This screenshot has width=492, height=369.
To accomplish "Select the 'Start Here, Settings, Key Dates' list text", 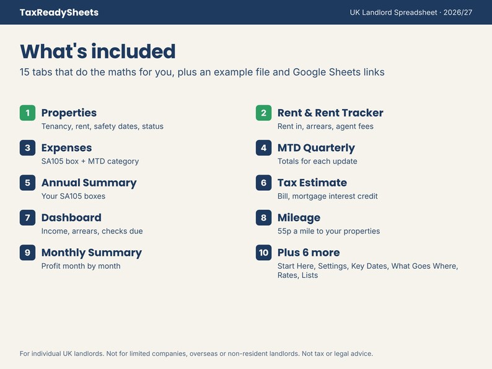I will 367,271.
